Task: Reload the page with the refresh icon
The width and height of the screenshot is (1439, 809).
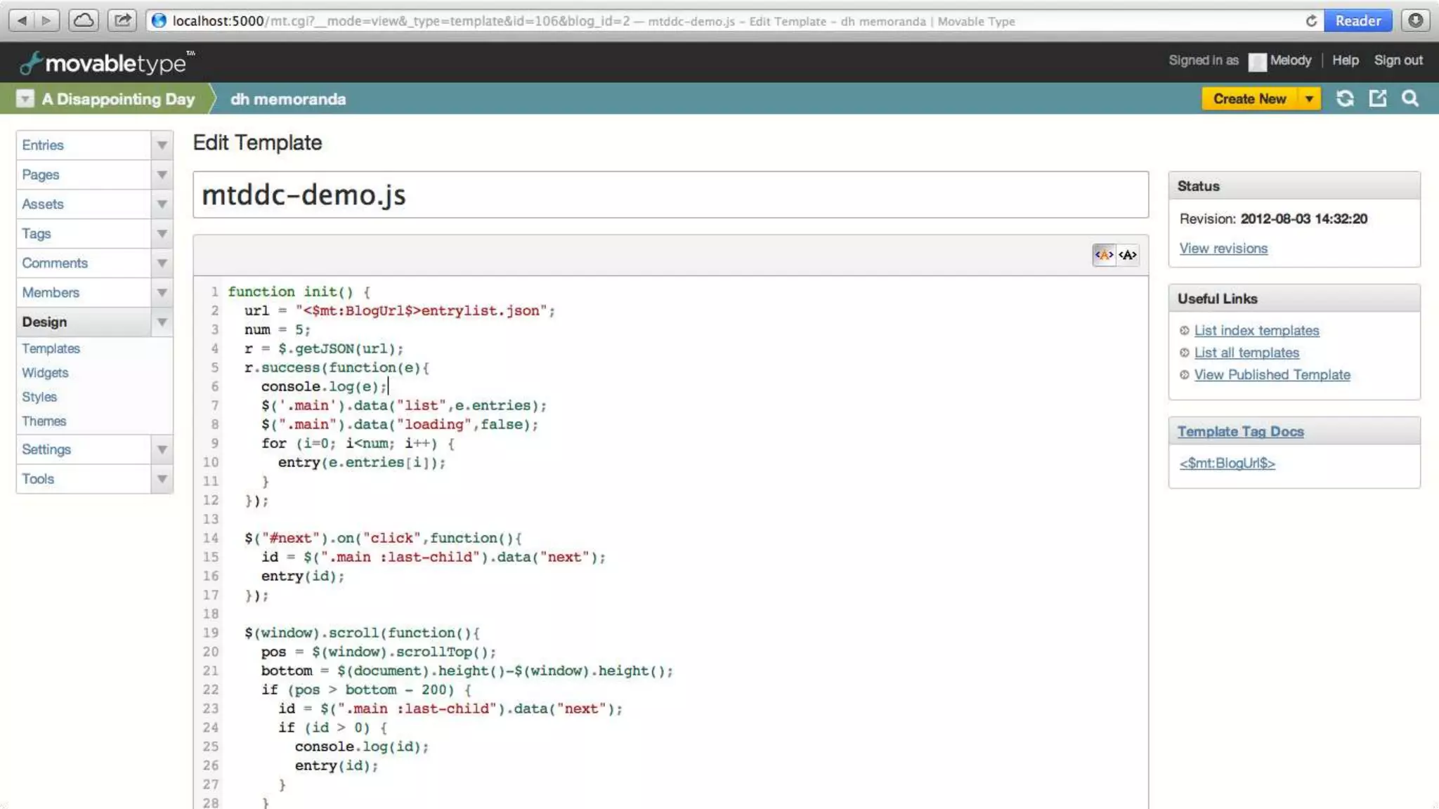Action: (1311, 21)
